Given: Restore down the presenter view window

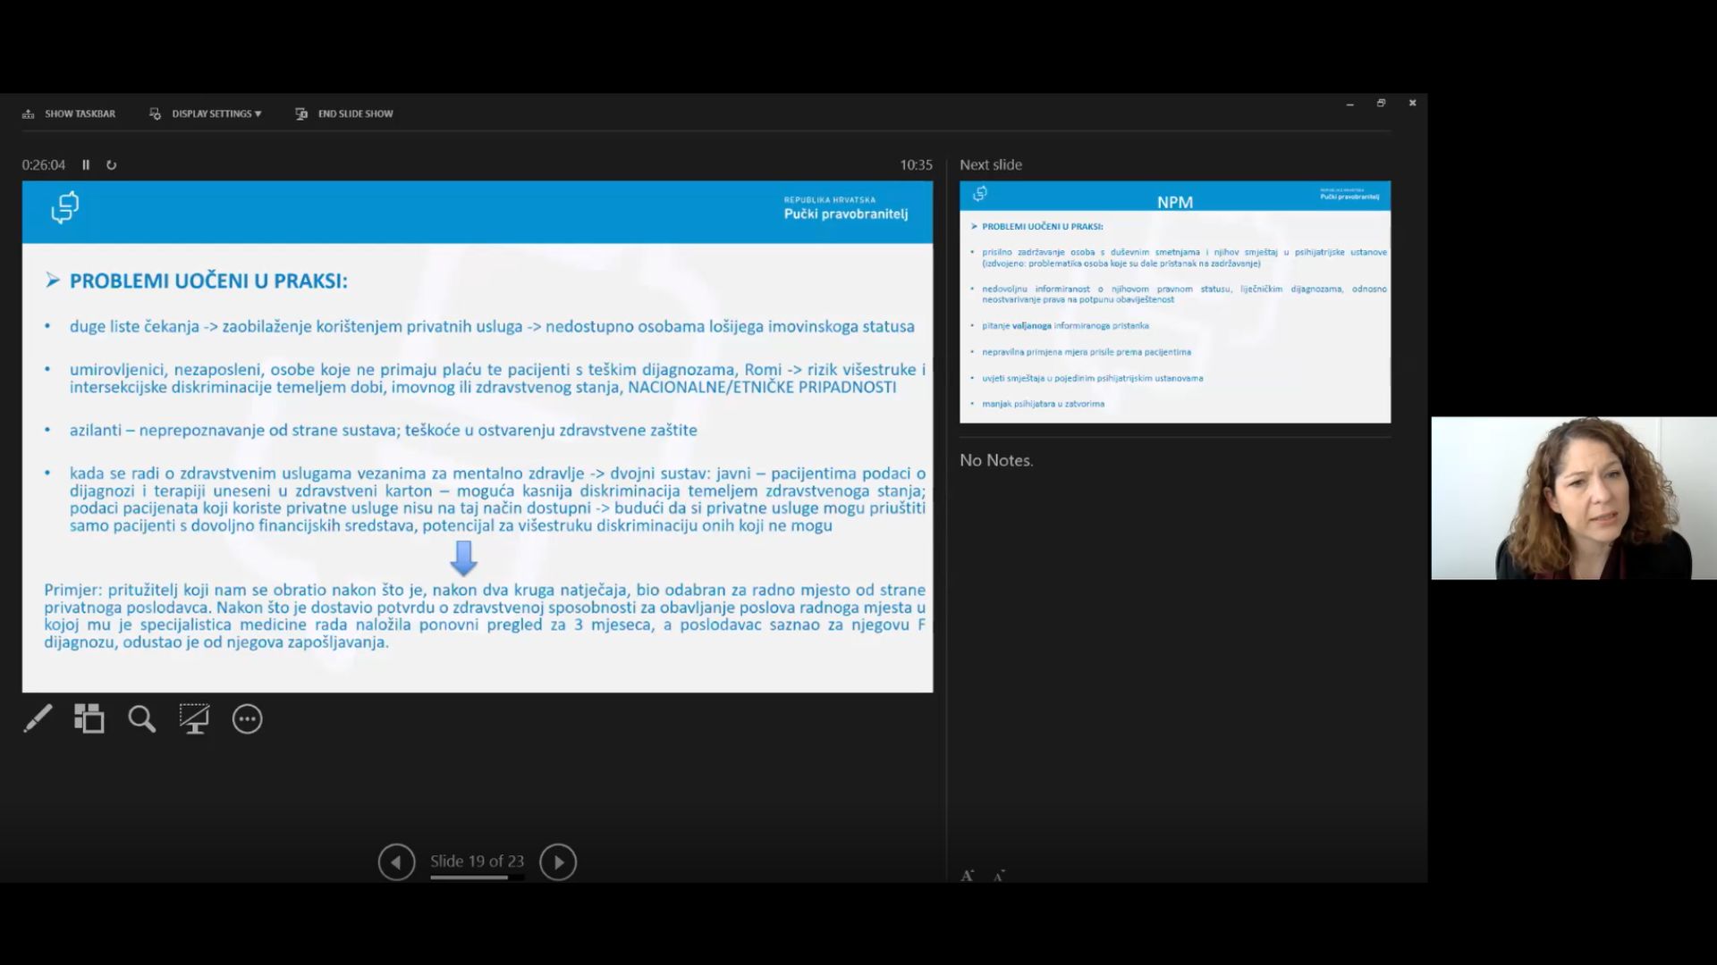Looking at the screenshot, I should [x=1381, y=104].
